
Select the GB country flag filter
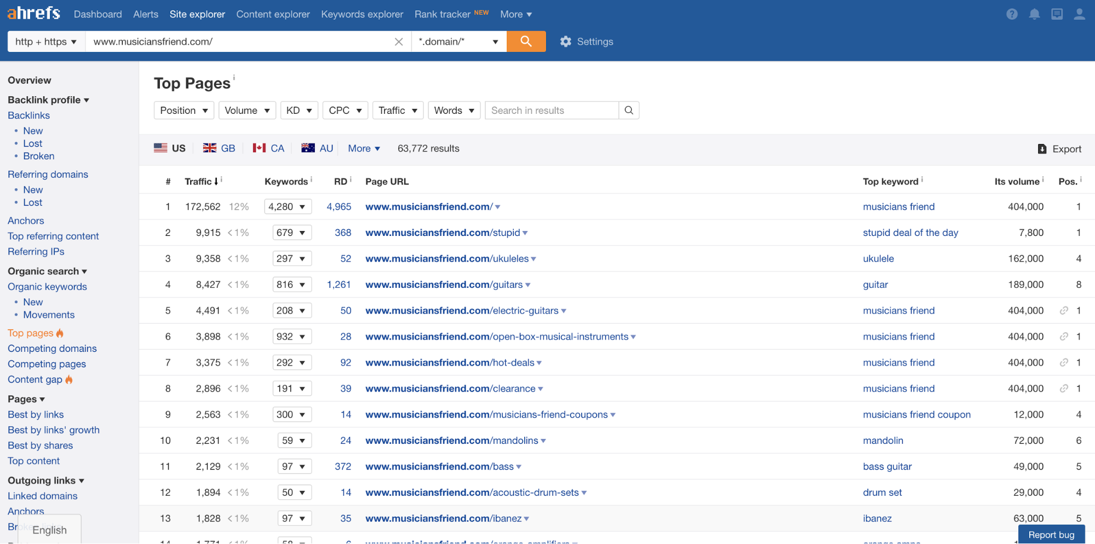tap(219, 148)
